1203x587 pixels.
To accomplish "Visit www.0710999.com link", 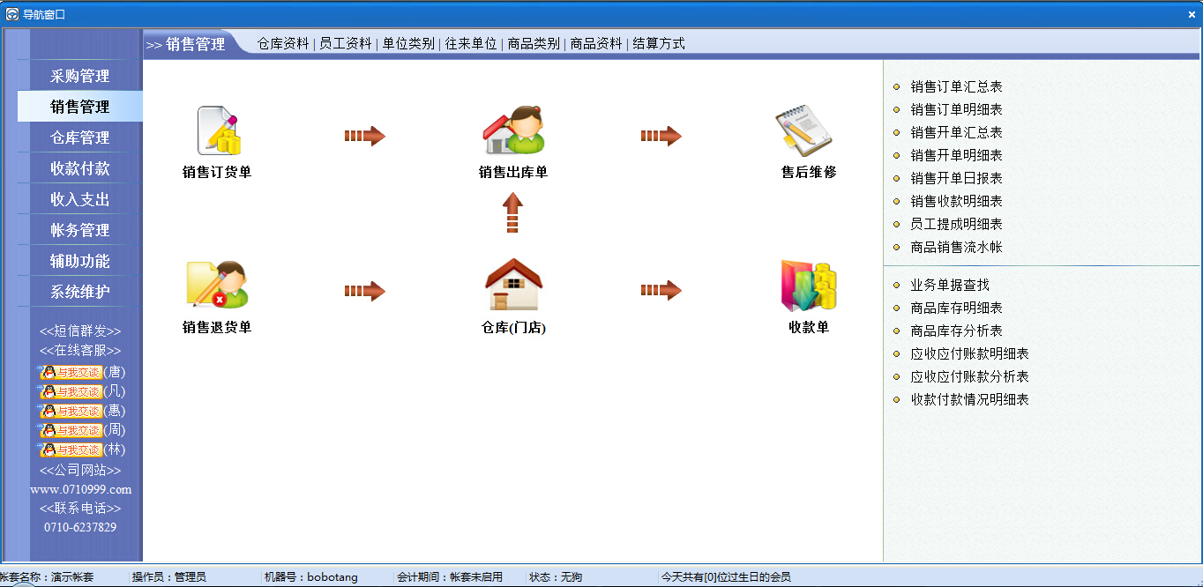I will [x=80, y=489].
